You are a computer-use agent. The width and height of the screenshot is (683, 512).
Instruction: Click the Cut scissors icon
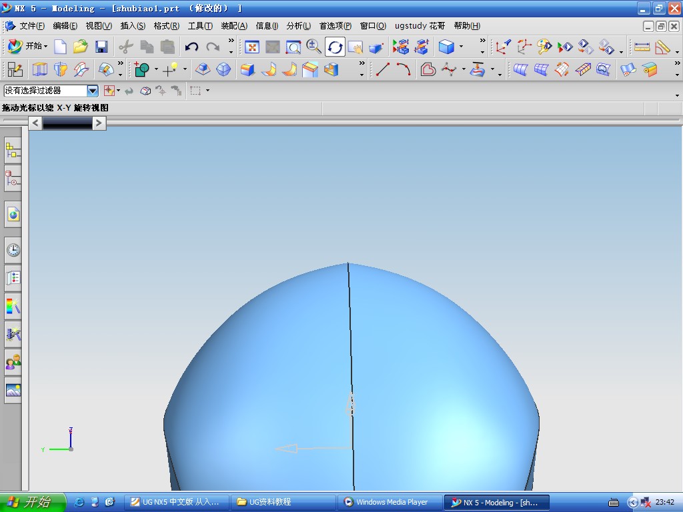tap(126, 47)
